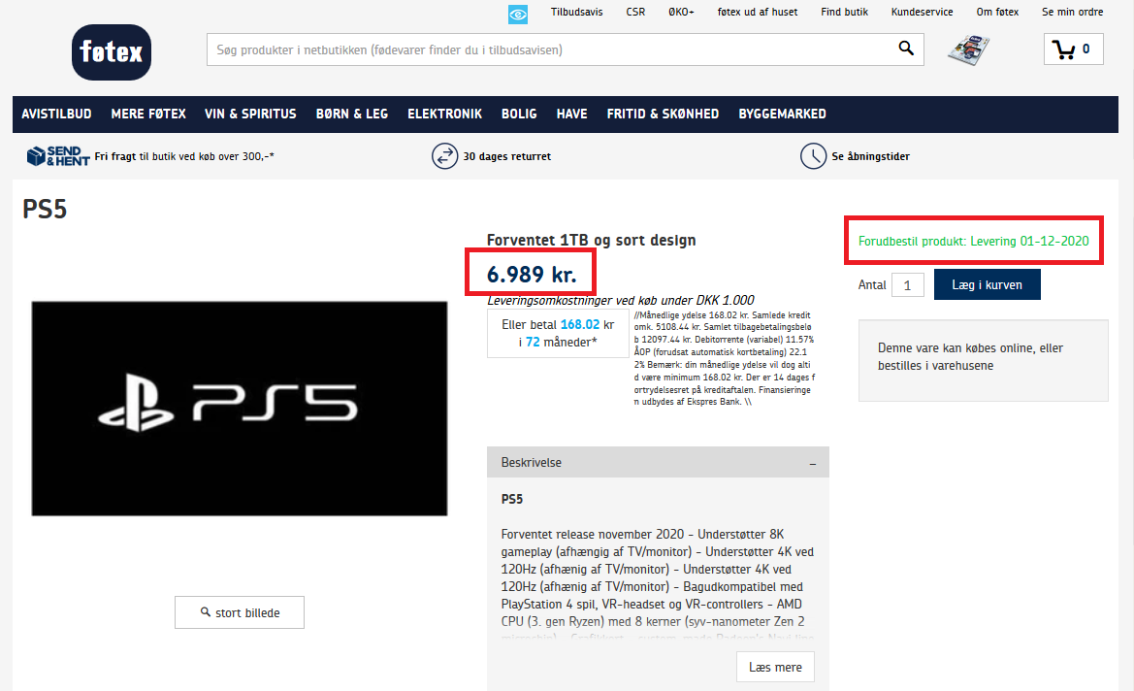Collapse the Beskrivelse section
Screen dimensions: 1134x691
(813, 463)
